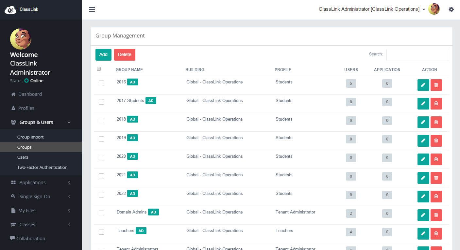Open settings gear icon in header
This screenshot has height=250, width=460.
451,9
